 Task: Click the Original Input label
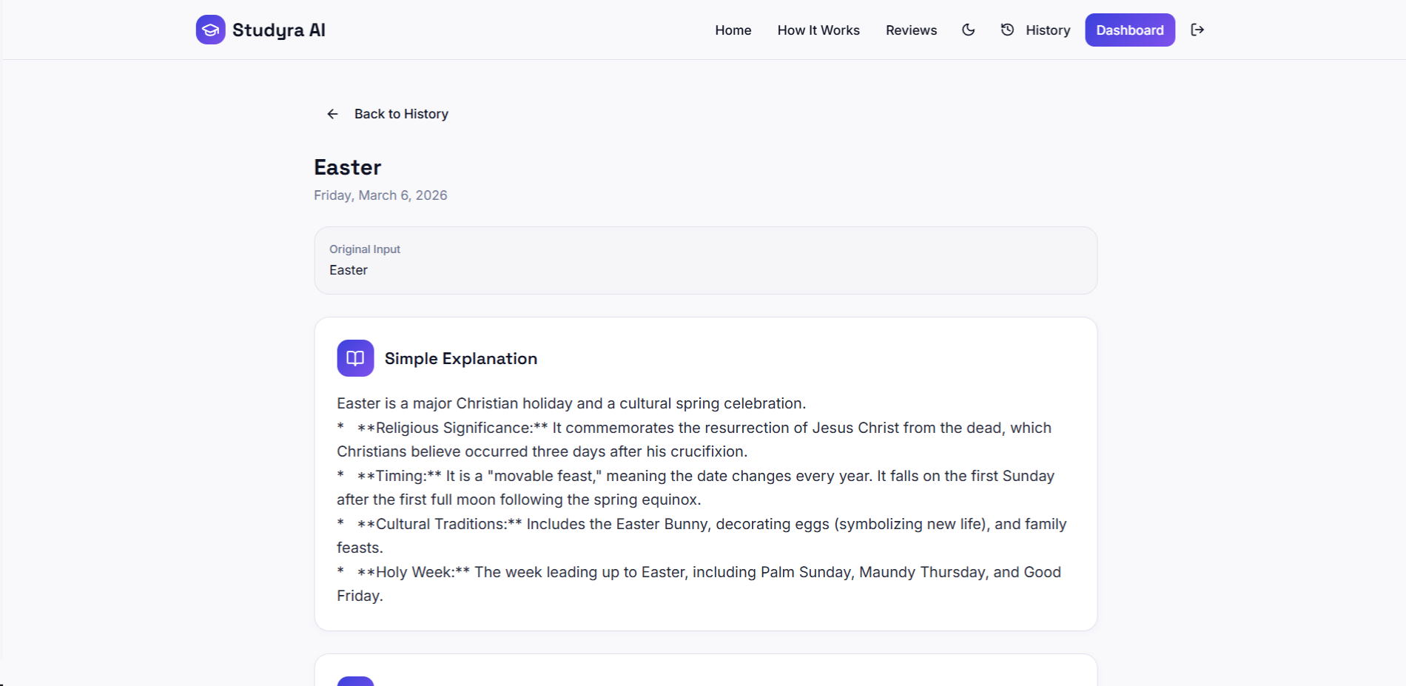click(x=365, y=249)
